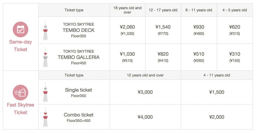Screen dimensions: 257x133
Task: Click the ¥2,000 Combo ticket child price
Action: tap(217, 117)
